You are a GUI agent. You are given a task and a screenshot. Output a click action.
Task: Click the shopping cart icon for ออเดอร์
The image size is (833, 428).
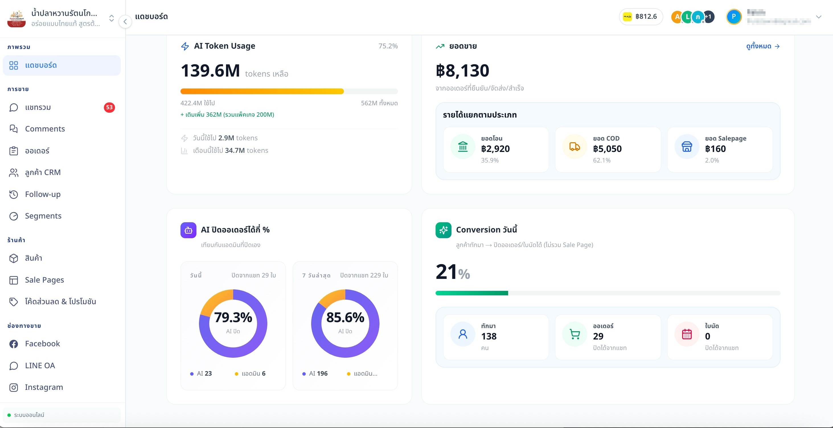[575, 334]
